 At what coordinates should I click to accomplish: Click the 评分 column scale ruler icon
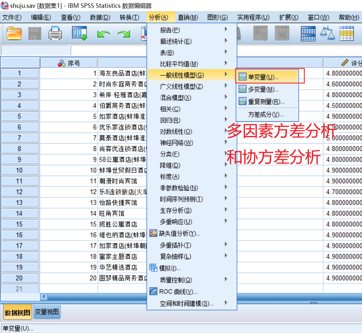(x=345, y=63)
